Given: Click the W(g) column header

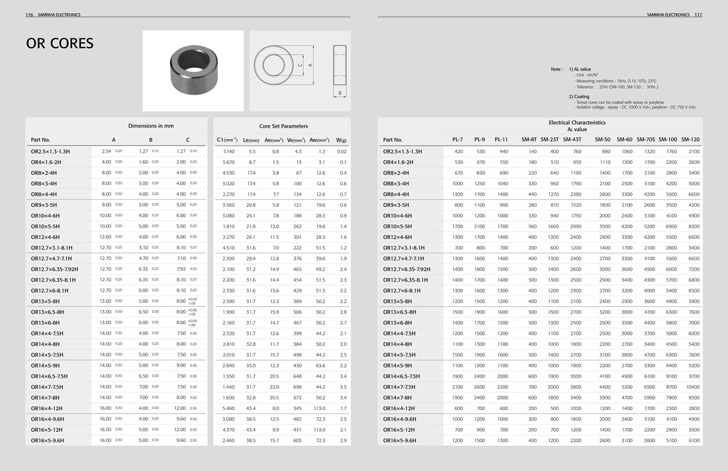Looking at the screenshot, I should (341, 140).
